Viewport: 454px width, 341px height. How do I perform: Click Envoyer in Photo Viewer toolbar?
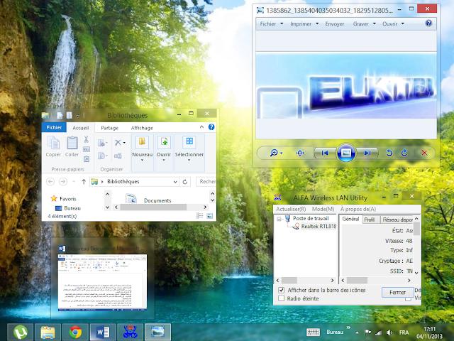335,23
